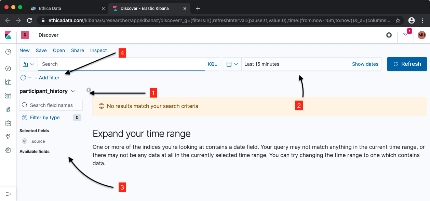Viewport: 430px width, 201px height.
Task: Open notifications via the mail icon
Action: coord(405,35)
